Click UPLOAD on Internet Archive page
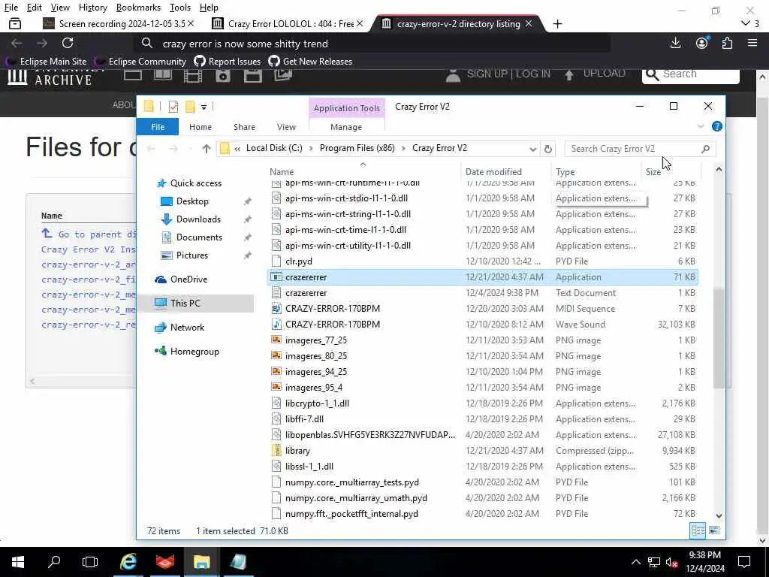 tap(595, 74)
